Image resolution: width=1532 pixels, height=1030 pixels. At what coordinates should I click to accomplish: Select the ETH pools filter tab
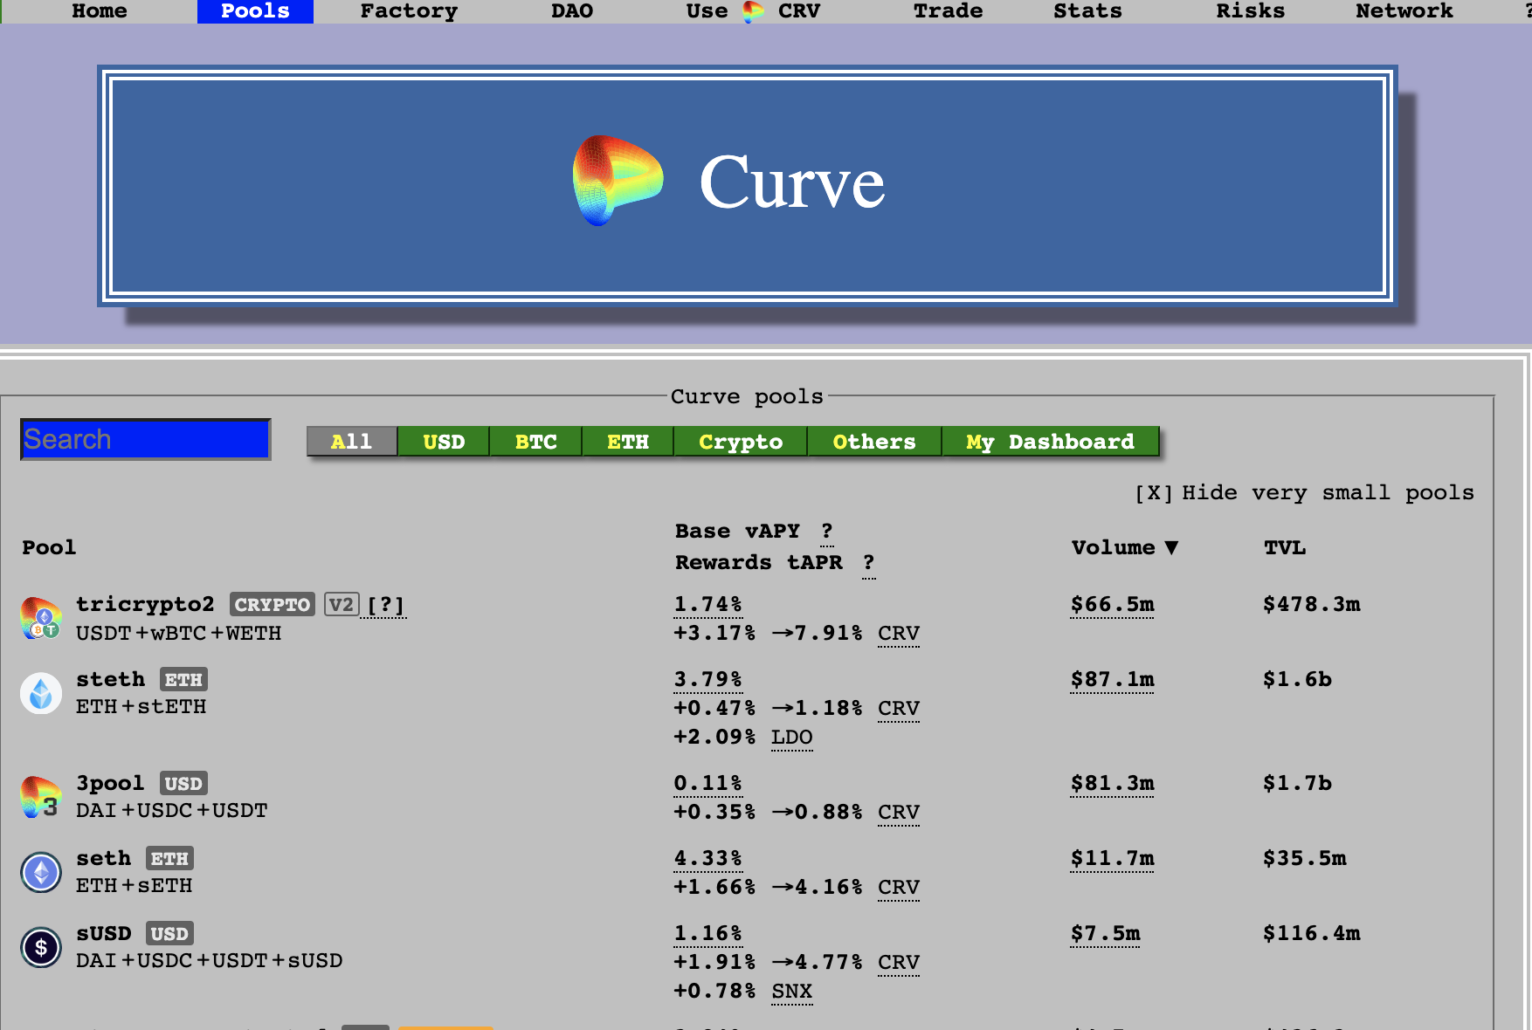coord(628,442)
